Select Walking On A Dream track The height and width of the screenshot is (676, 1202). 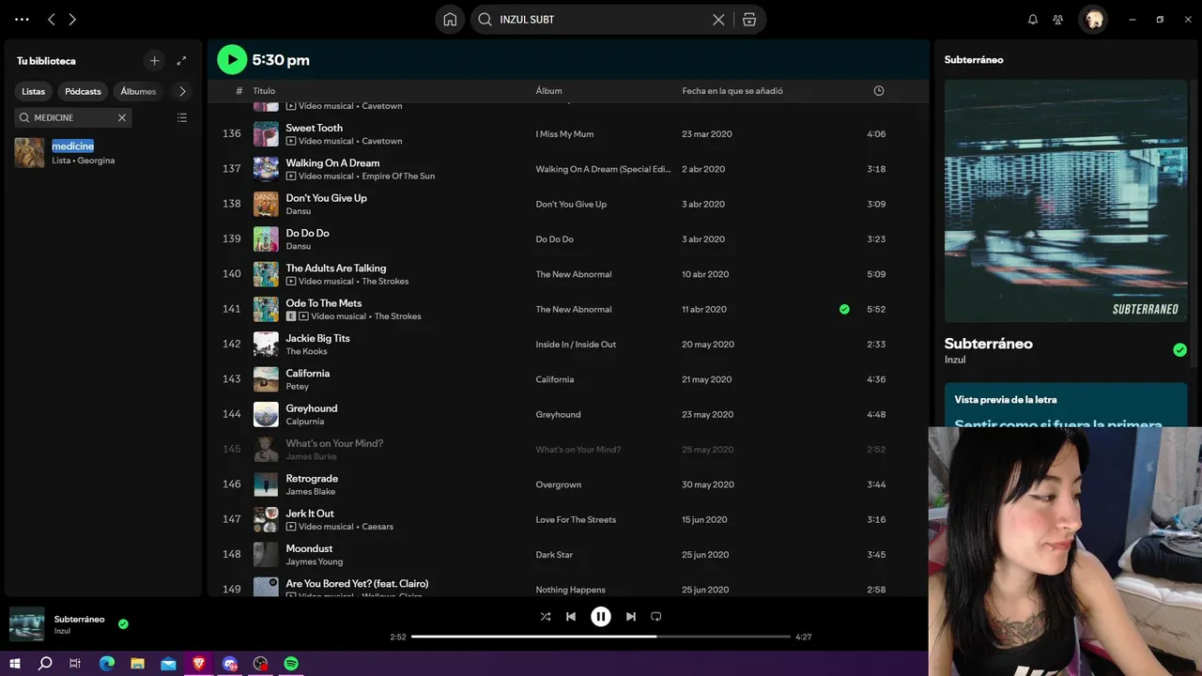(x=332, y=162)
